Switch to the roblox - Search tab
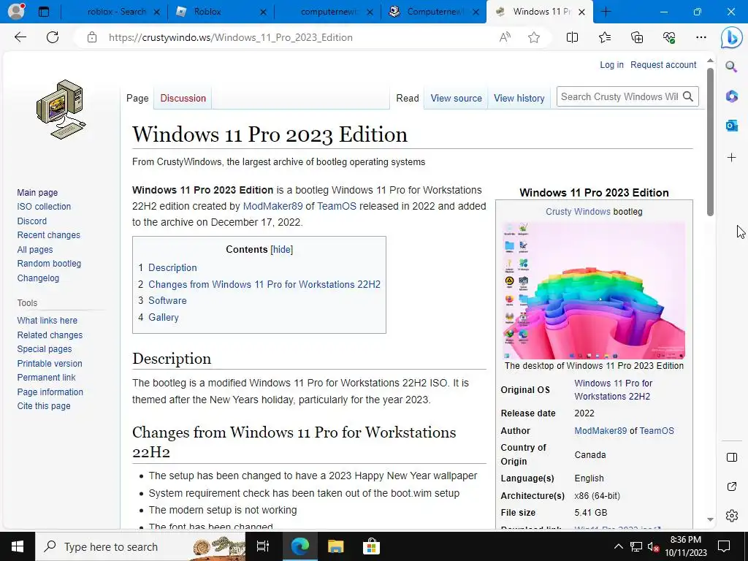The width and height of the screenshot is (748, 561). click(x=115, y=12)
